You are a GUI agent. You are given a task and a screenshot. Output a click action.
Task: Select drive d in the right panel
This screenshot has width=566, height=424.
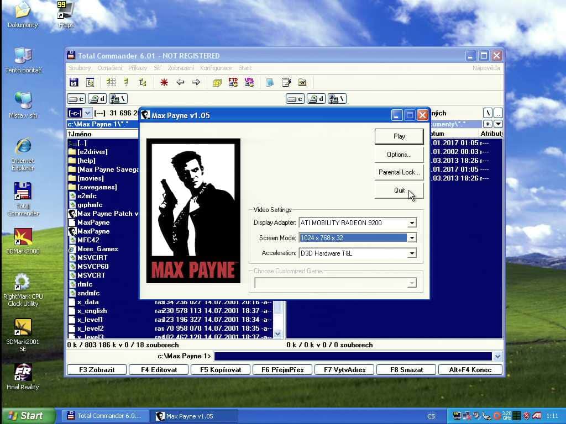pyautogui.click(x=316, y=98)
